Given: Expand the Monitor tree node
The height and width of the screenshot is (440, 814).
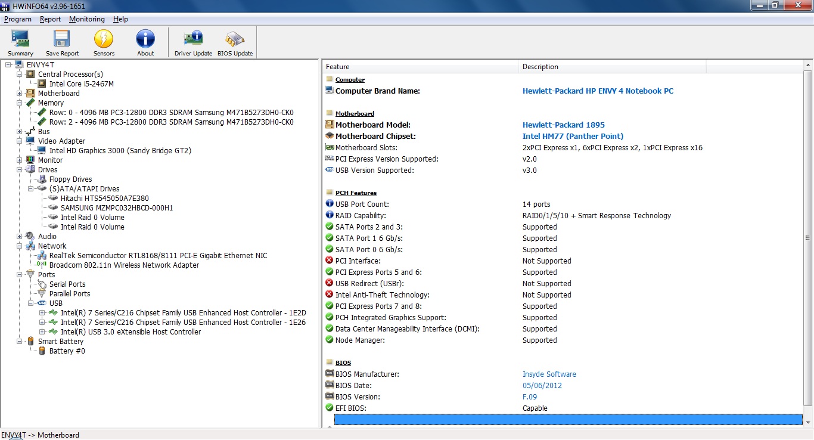Looking at the screenshot, I should click(19, 160).
